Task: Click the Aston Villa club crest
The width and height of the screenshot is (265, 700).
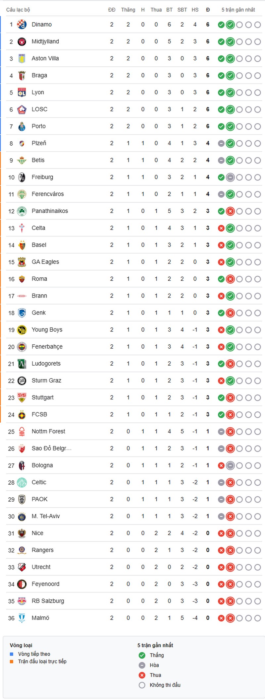Action: point(22,58)
